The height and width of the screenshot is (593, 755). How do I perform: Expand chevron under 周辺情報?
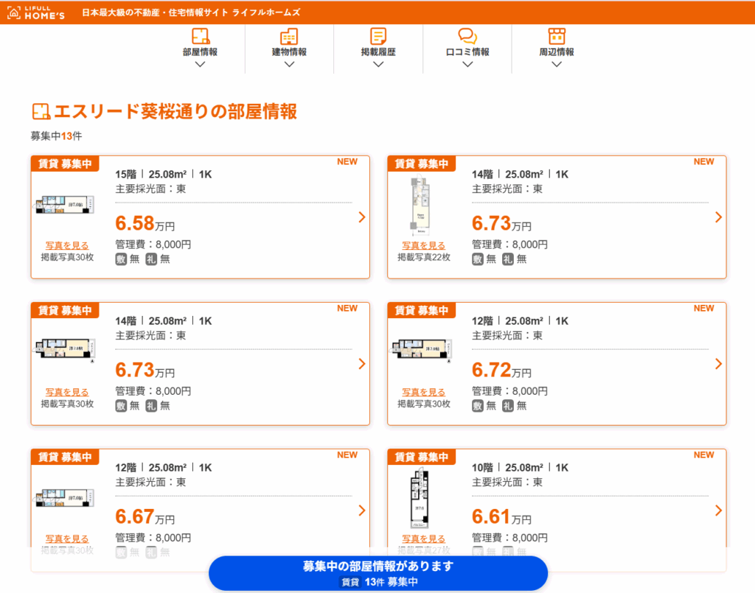click(x=557, y=64)
